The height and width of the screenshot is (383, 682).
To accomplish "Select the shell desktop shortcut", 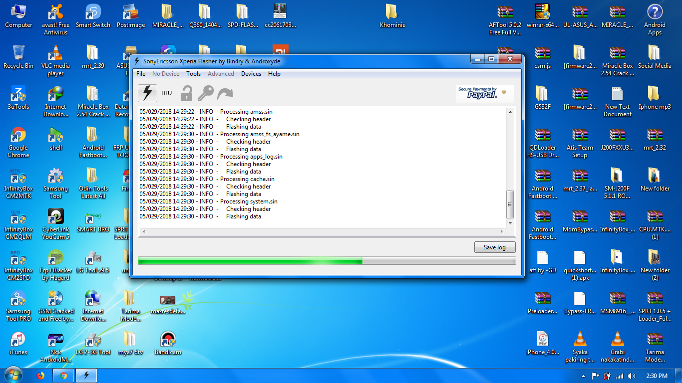I will [56, 139].
